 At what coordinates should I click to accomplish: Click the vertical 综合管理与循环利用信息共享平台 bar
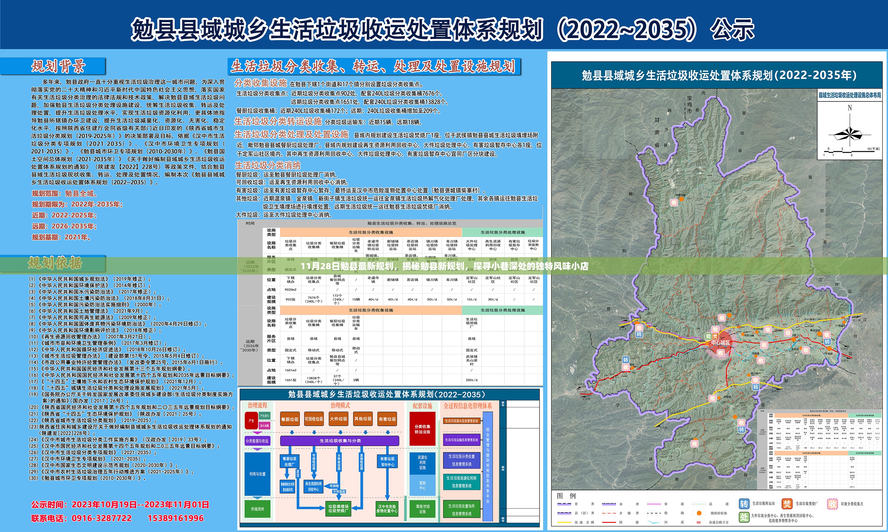coord(488,466)
